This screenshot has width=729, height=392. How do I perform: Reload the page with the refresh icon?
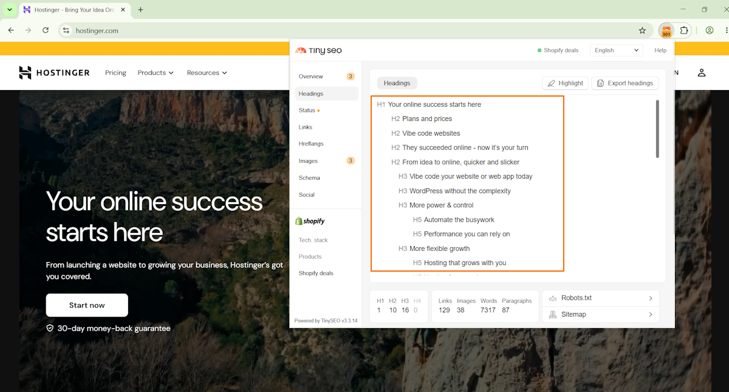point(46,30)
